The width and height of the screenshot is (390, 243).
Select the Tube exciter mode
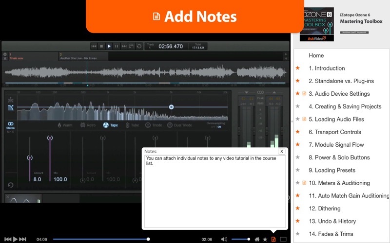(132, 125)
